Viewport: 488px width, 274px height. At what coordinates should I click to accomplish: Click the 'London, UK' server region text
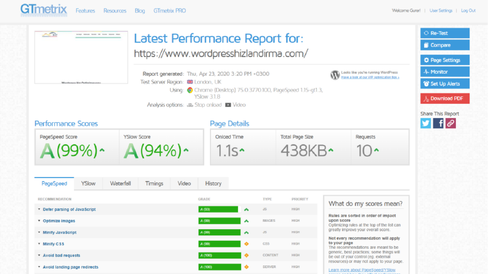point(207,82)
